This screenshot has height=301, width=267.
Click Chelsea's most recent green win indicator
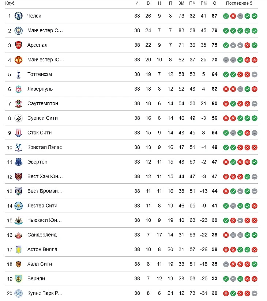click(x=255, y=16)
